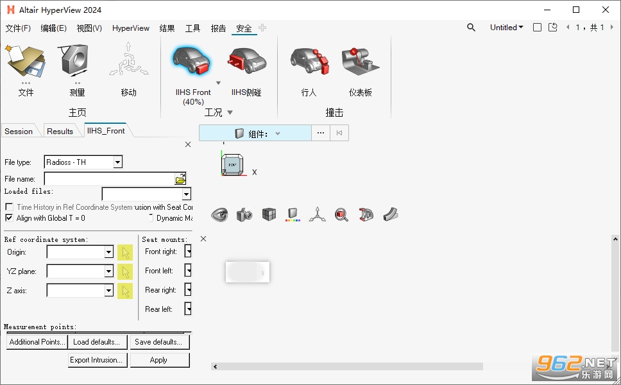Image resolution: width=621 pixels, height=385 pixels.
Task: Switch to the 工具 ribbon tab
Action: tap(192, 28)
